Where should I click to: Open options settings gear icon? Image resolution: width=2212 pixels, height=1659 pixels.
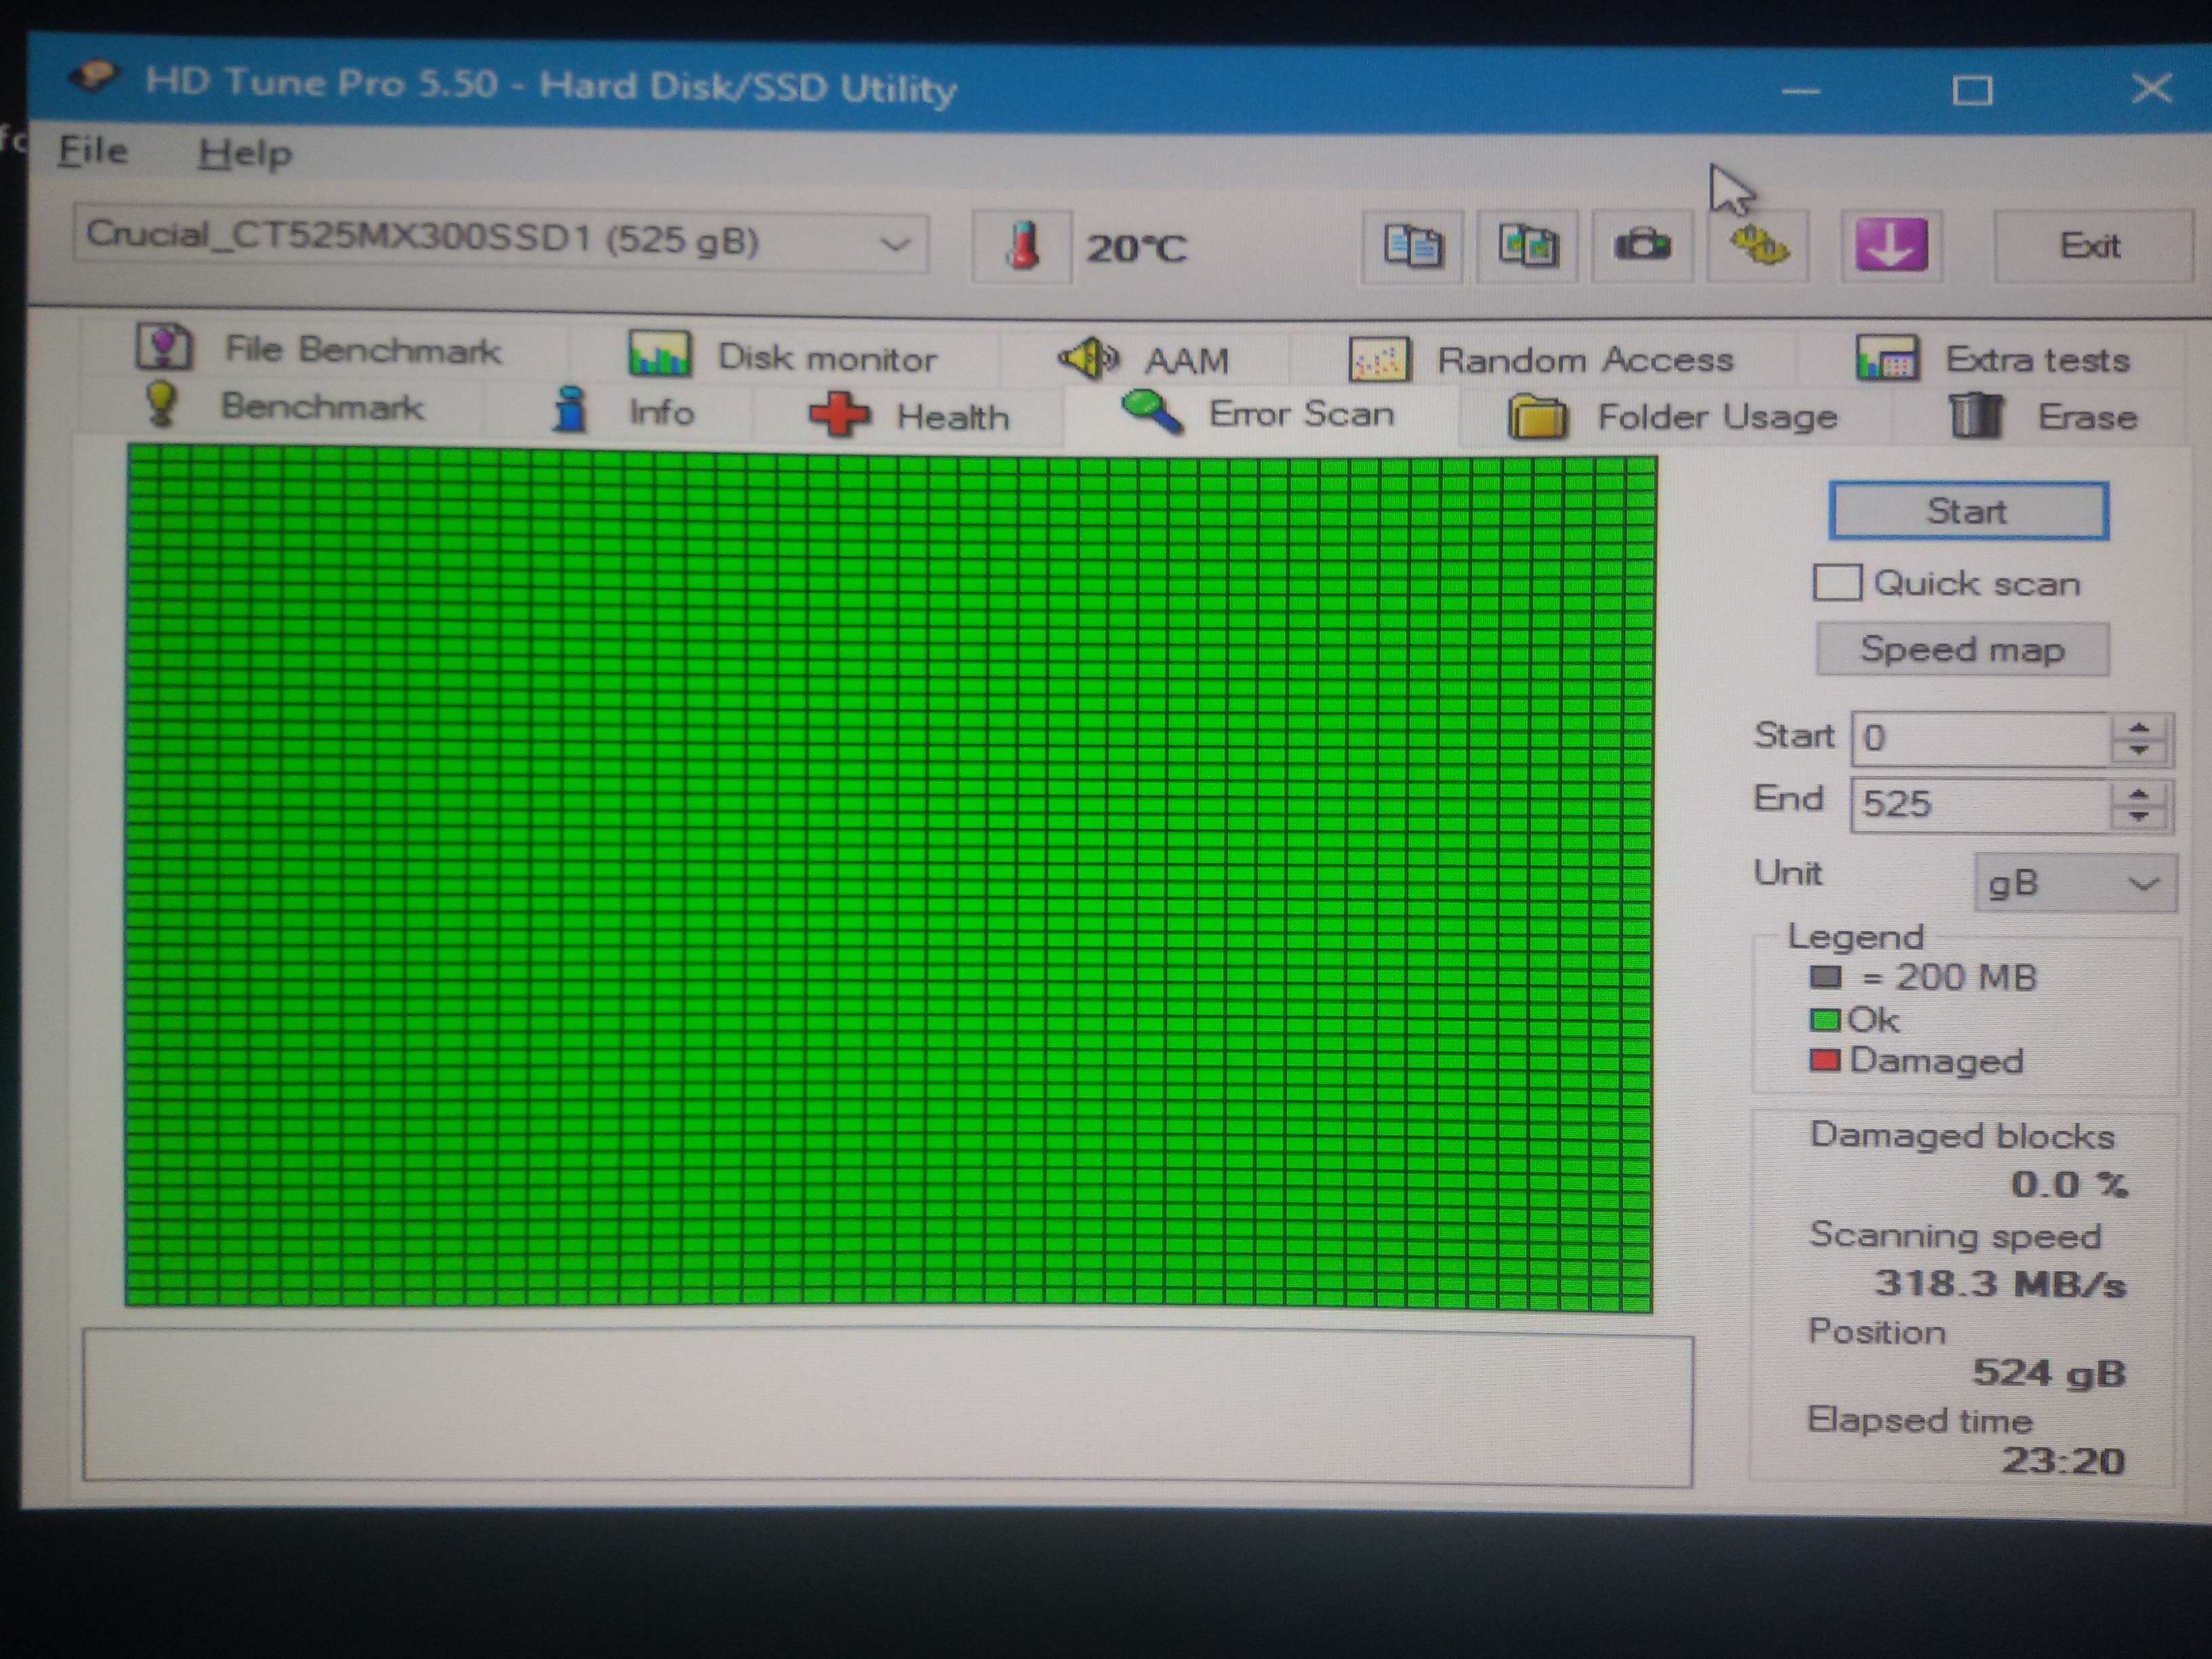point(1758,245)
